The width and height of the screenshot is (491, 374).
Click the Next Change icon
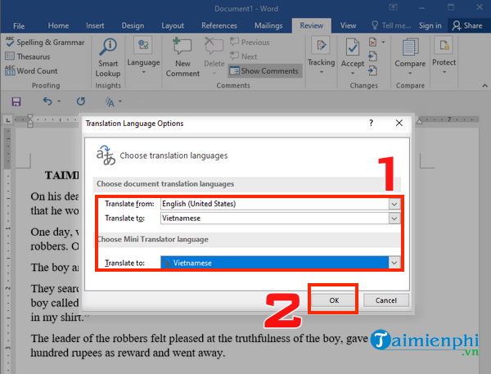pos(372,71)
